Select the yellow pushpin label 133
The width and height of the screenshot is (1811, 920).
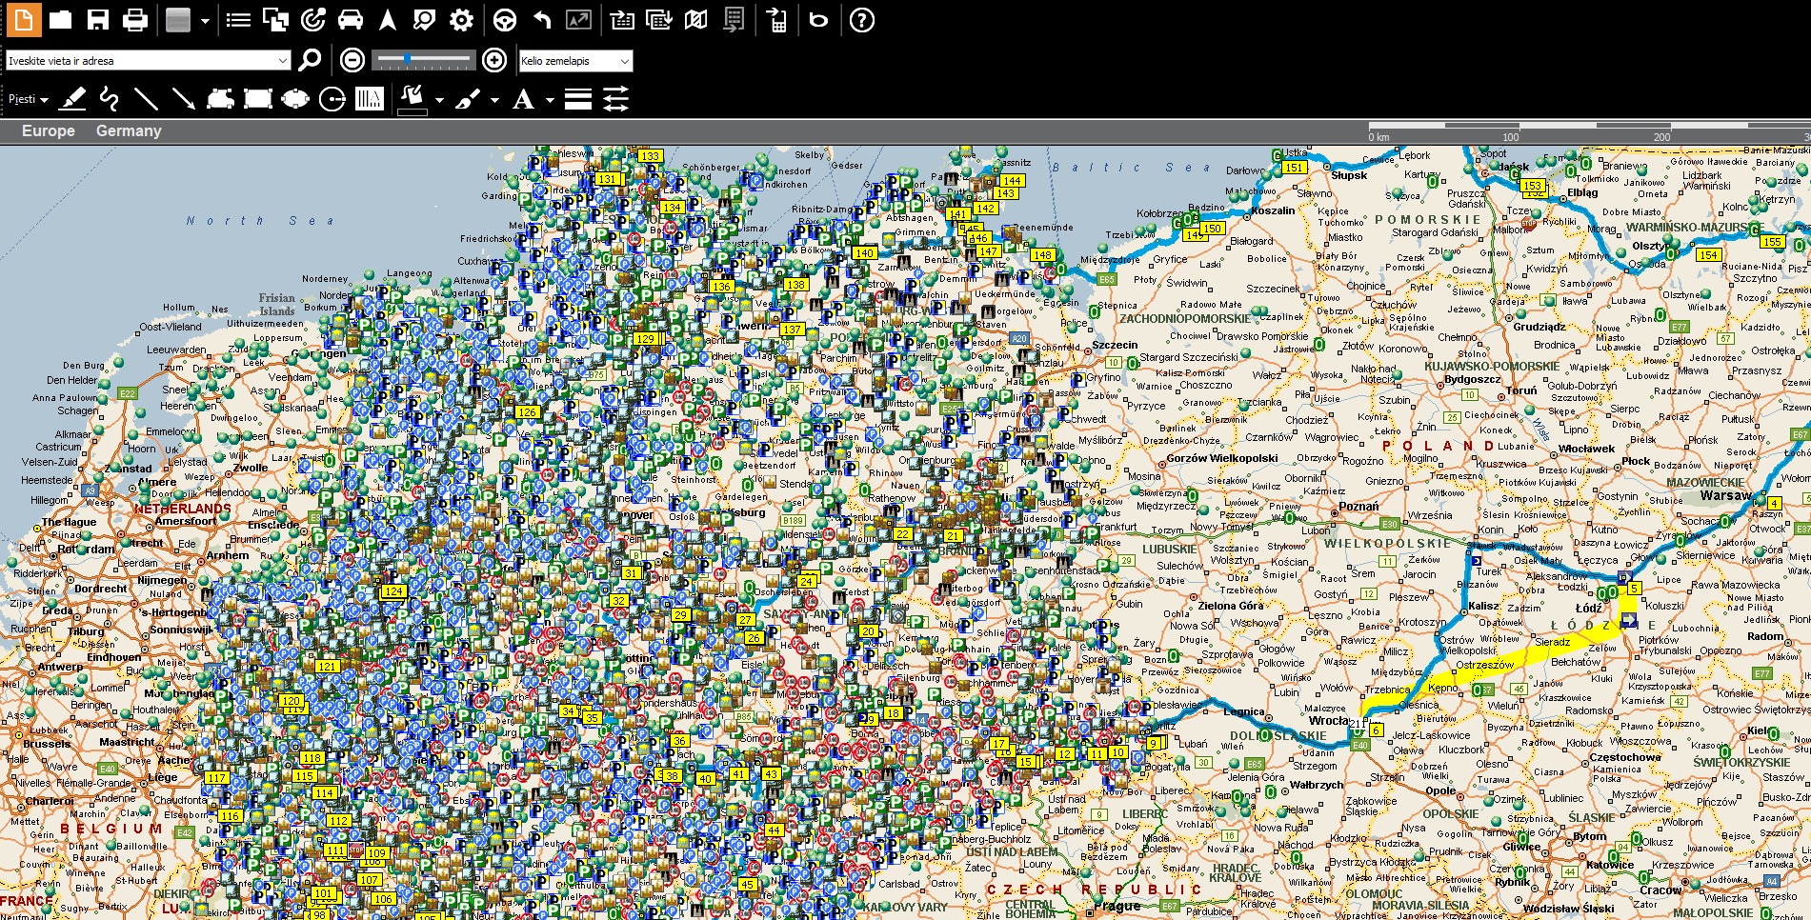[650, 156]
